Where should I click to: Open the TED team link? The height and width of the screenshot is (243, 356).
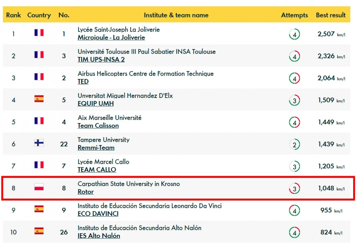tap(83, 81)
